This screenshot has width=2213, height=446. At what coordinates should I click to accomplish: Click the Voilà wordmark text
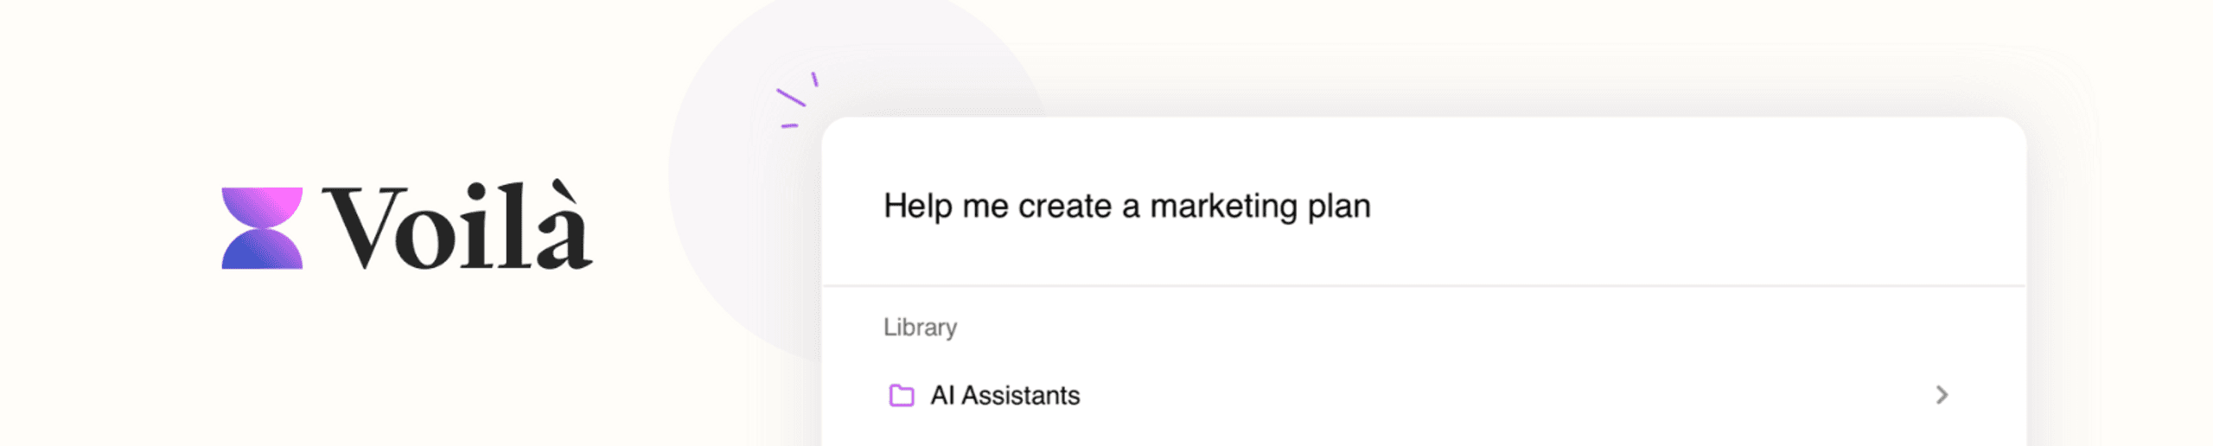[457, 226]
